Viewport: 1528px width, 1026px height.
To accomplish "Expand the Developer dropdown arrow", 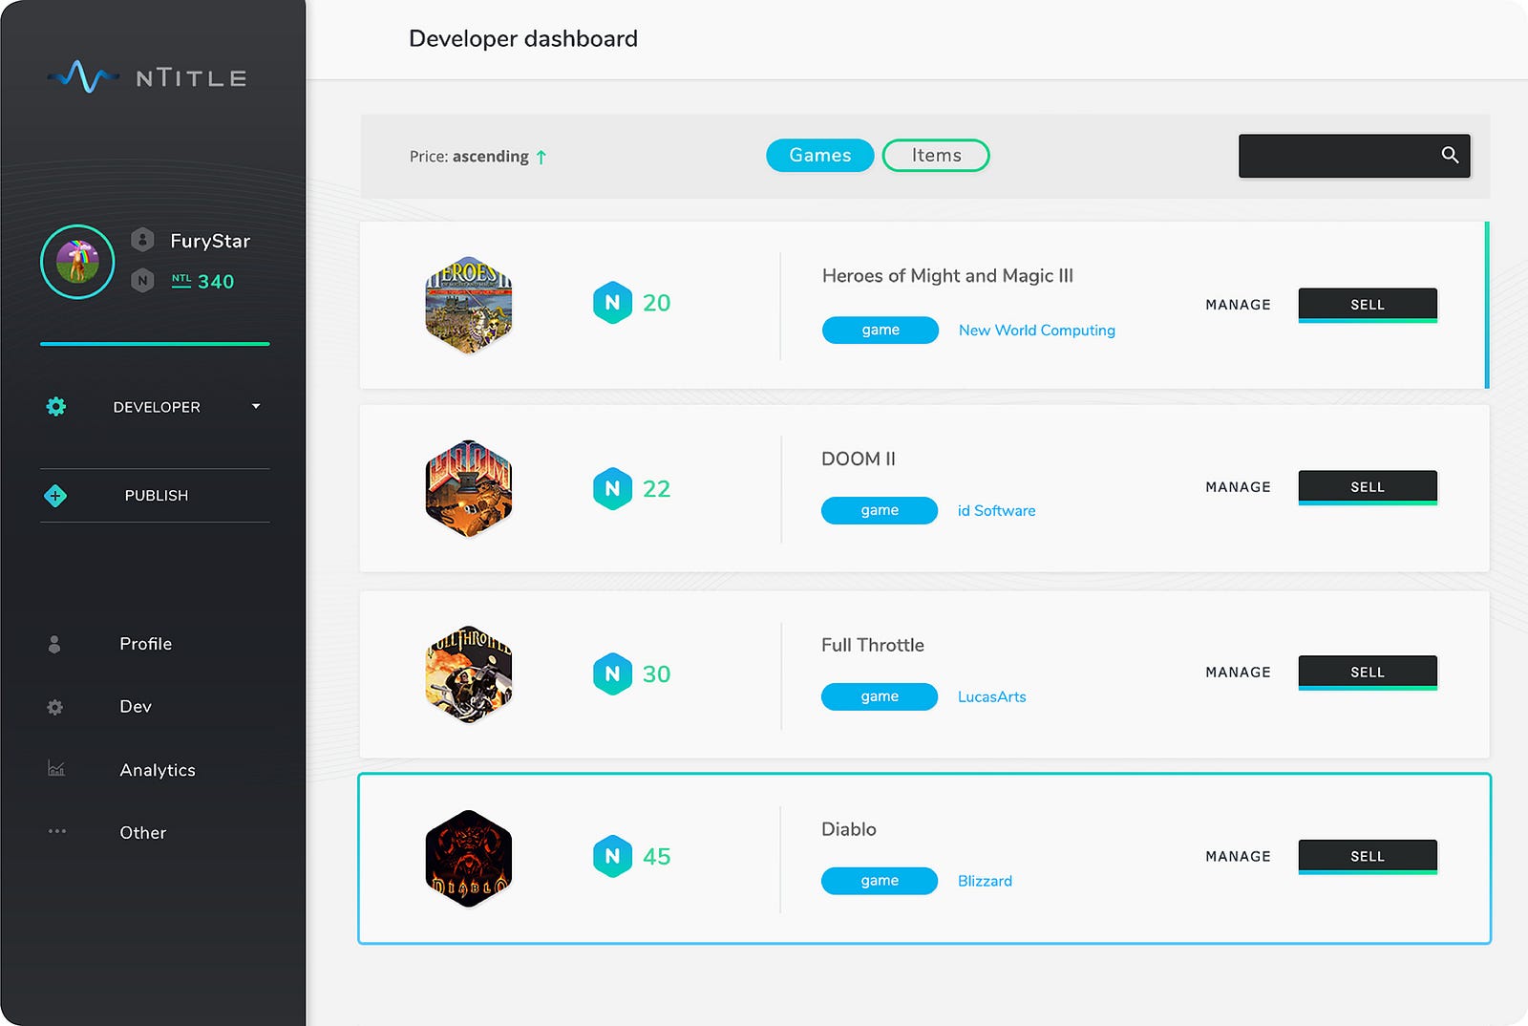I will coord(256,406).
